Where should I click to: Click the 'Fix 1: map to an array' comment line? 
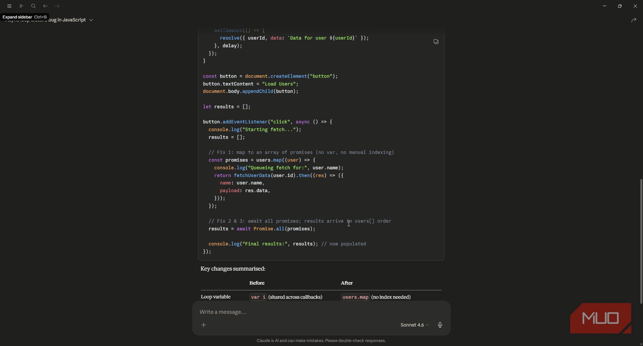pos(301,153)
